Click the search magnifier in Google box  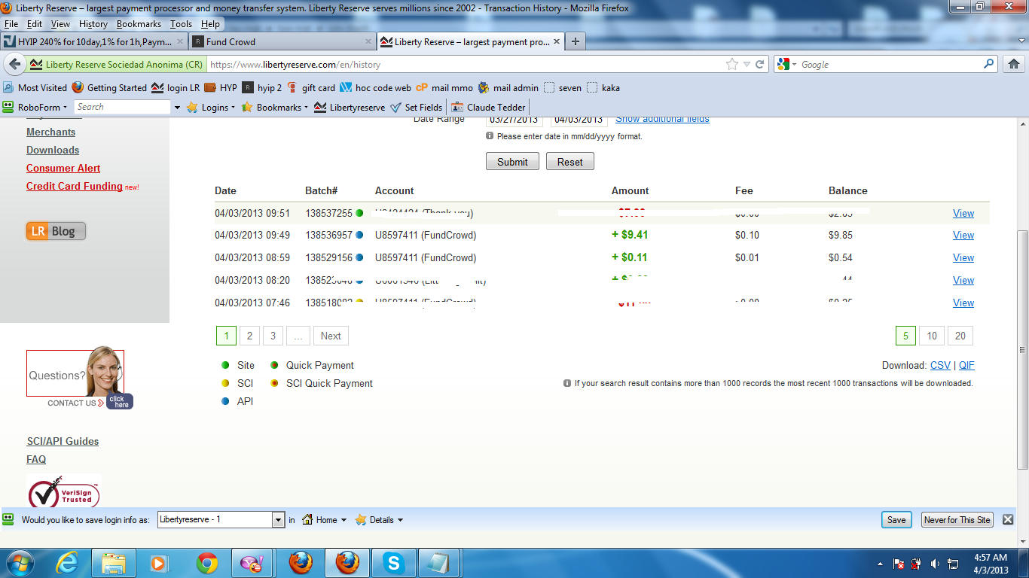click(989, 65)
